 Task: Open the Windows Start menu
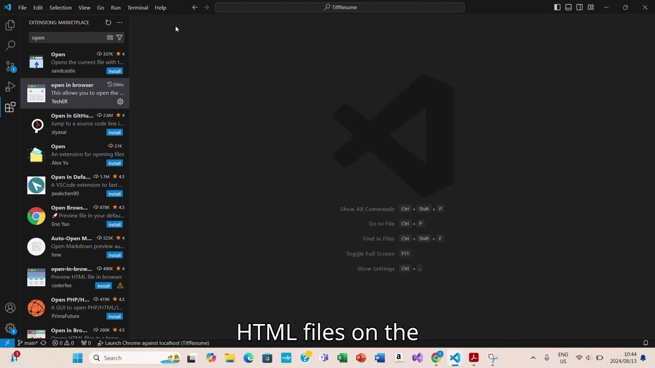click(78, 358)
